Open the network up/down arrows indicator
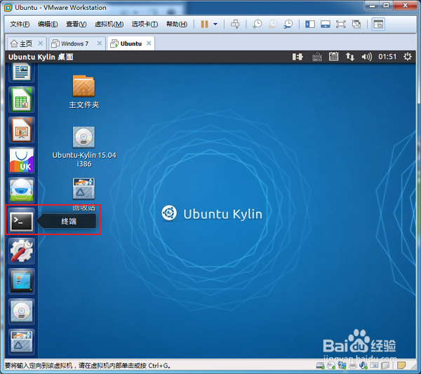The height and width of the screenshot is (374, 421). tap(350, 57)
